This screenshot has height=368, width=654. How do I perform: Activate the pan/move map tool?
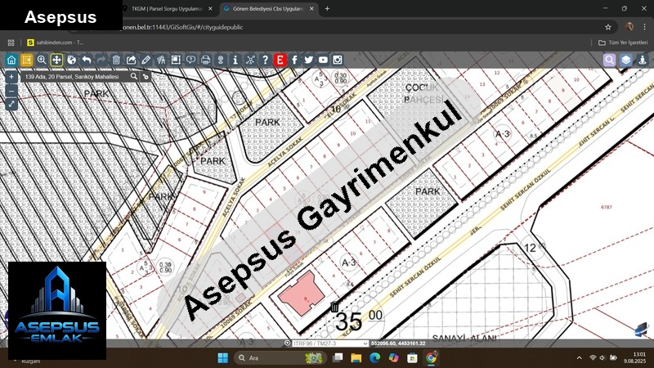tap(56, 60)
